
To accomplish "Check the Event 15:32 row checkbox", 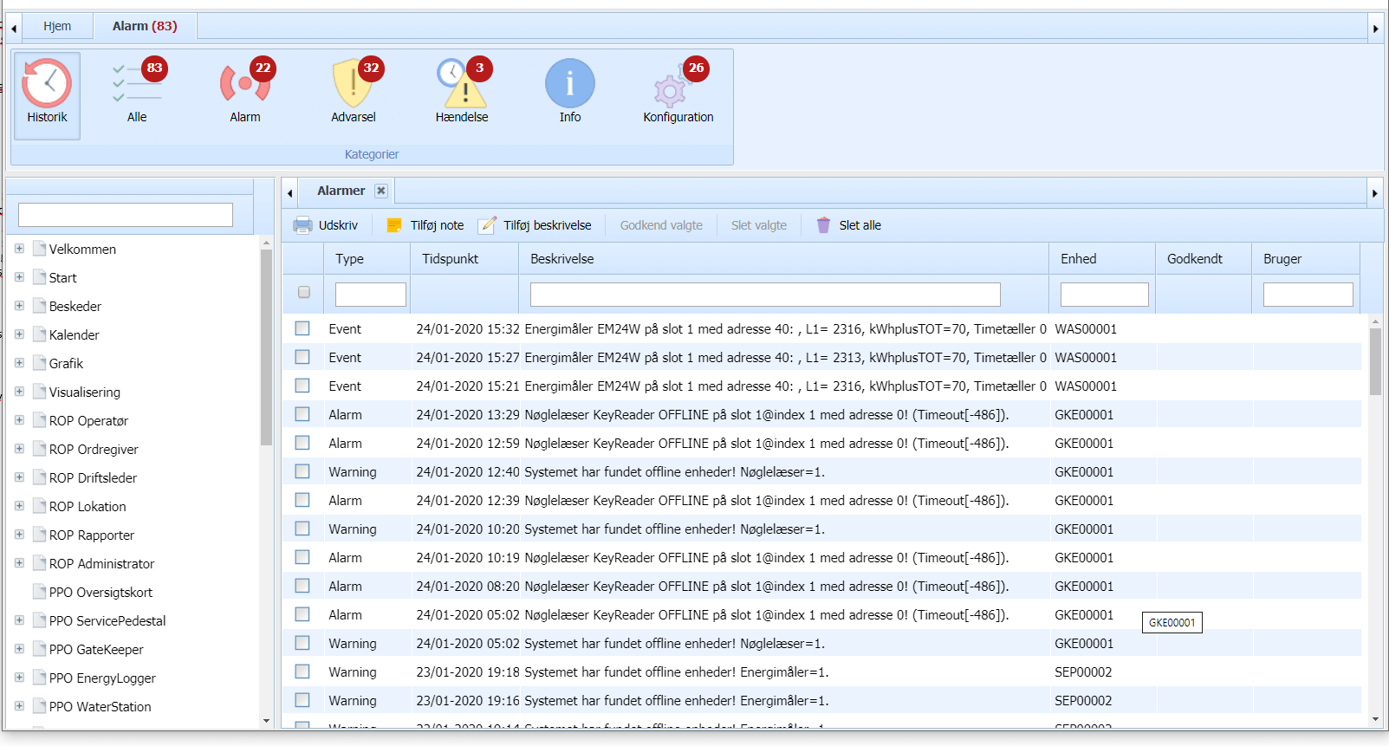I will 302,328.
